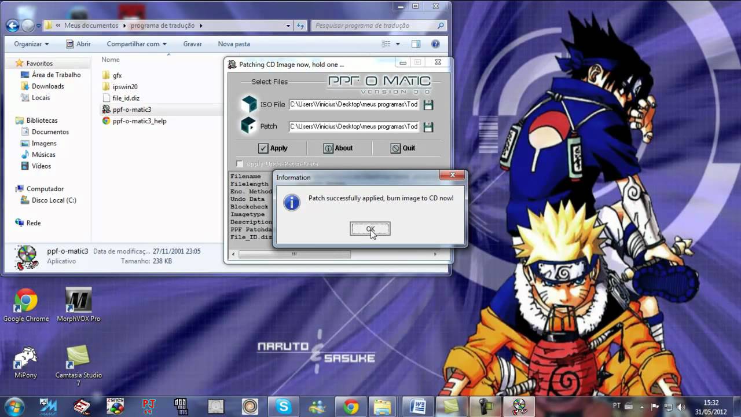
Task: Click the Patch cube icon
Action: click(x=248, y=126)
